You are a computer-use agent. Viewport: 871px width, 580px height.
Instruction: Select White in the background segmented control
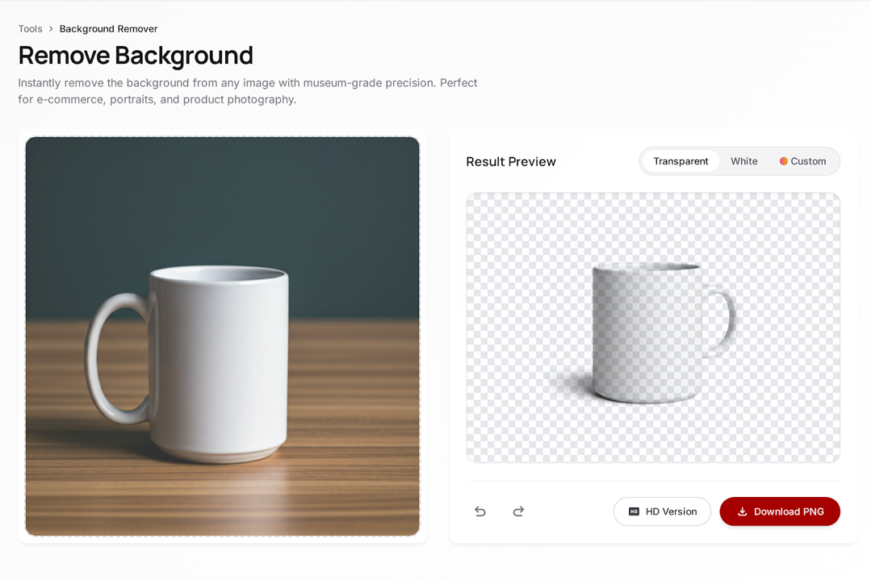click(743, 161)
